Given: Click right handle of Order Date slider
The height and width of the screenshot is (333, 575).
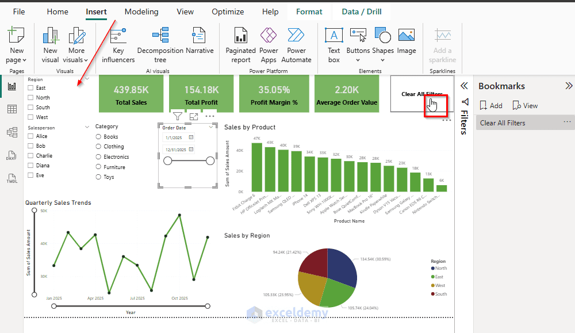Looking at the screenshot, I should pos(210,160).
